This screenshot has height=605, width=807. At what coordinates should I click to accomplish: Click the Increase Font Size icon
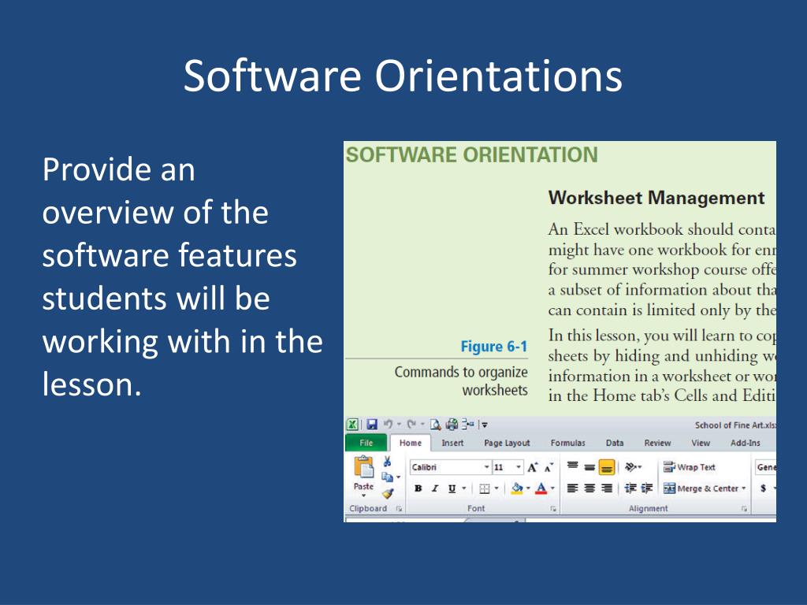533,467
